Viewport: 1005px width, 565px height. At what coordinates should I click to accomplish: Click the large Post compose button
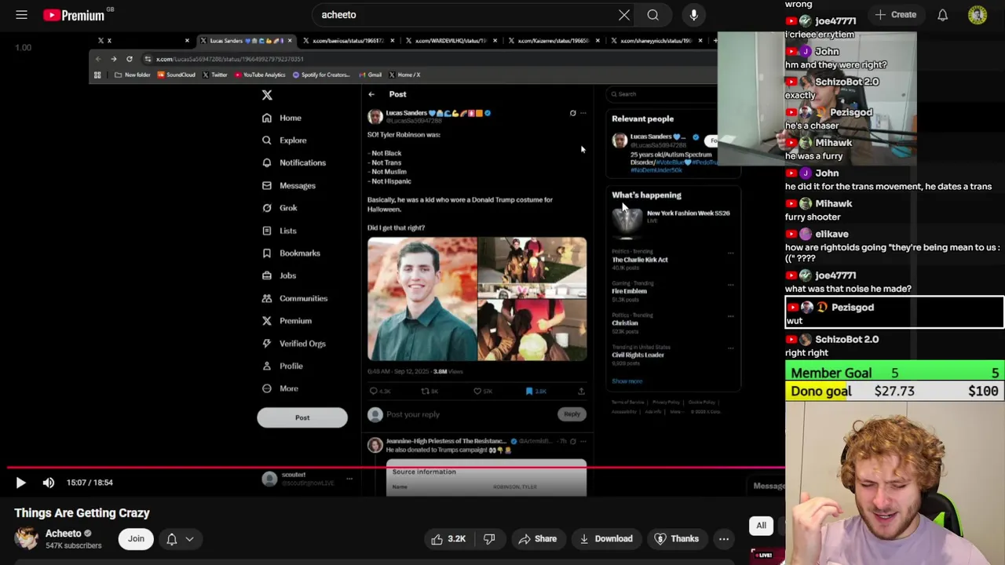[302, 417]
